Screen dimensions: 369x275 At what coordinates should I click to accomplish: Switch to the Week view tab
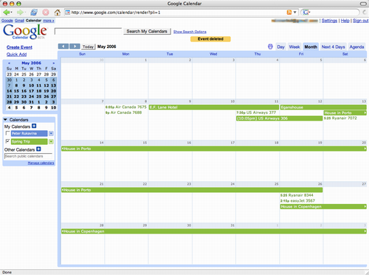point(294,47)
